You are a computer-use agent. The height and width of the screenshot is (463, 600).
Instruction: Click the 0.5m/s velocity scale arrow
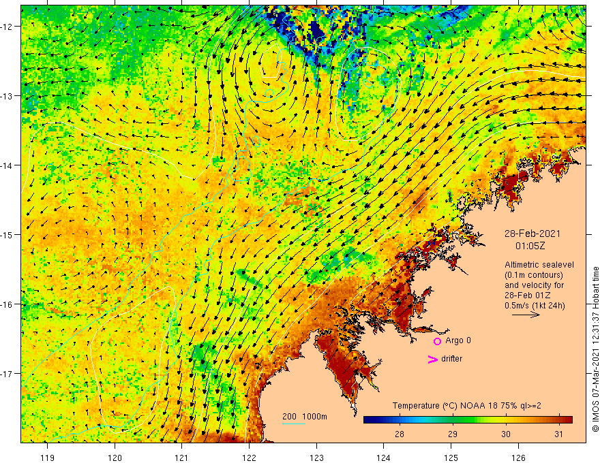526,315
